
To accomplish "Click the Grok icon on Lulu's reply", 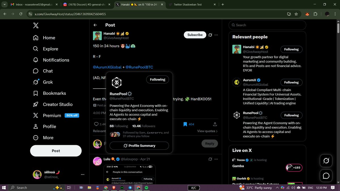I will (x=210, y=159).
